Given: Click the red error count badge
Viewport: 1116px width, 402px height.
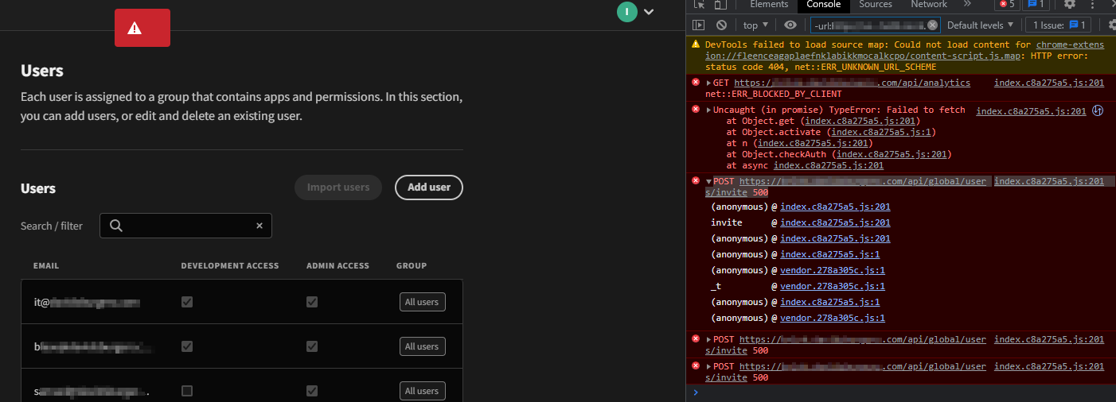Looking at the screenshot, I should [x=1008, y=4].
